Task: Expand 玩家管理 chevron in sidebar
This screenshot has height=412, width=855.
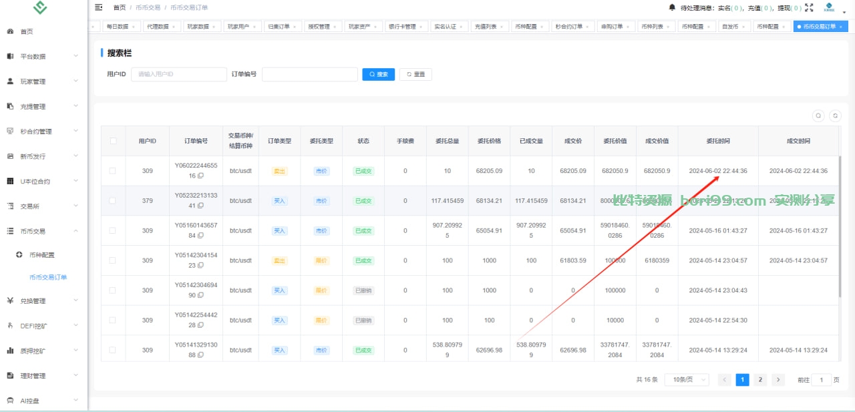Action: pyautogui.click(x=75, y=81)
